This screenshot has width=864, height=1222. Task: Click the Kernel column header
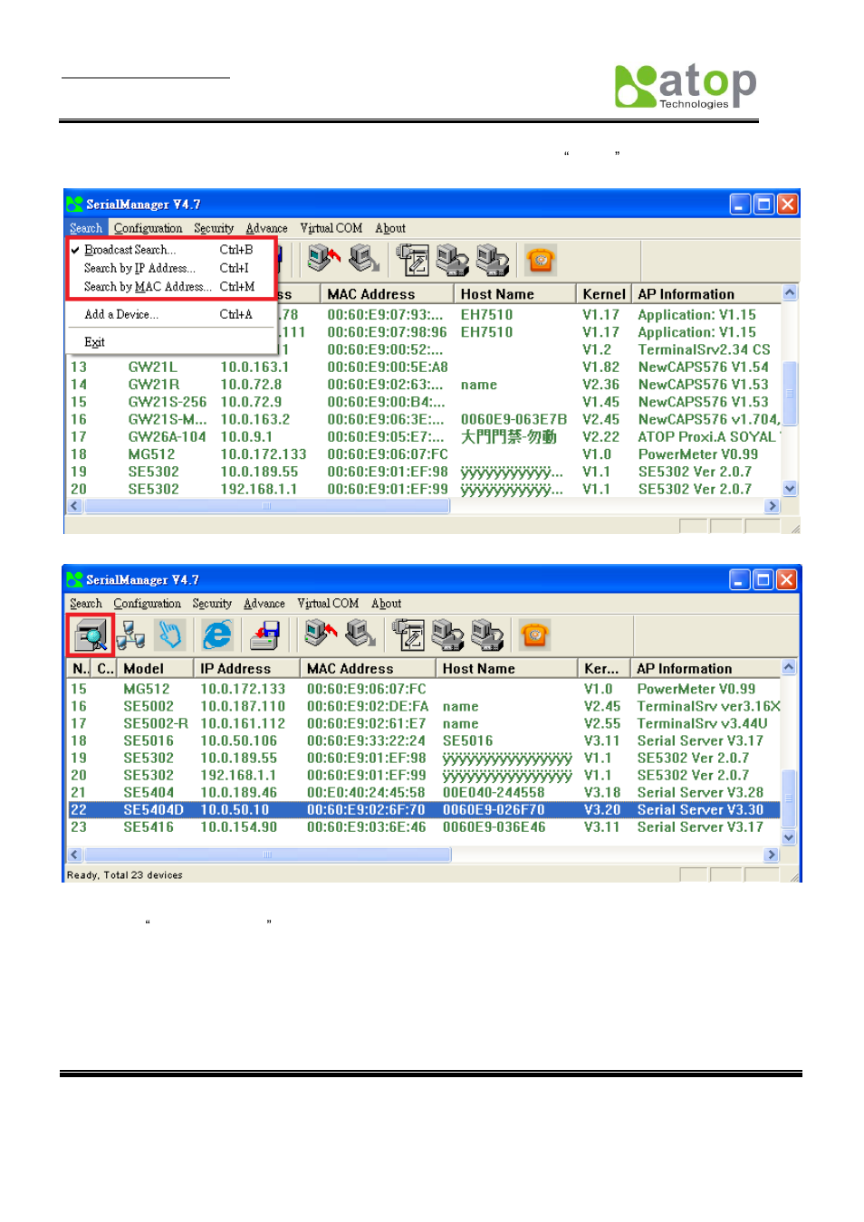[x=604, y=293]
